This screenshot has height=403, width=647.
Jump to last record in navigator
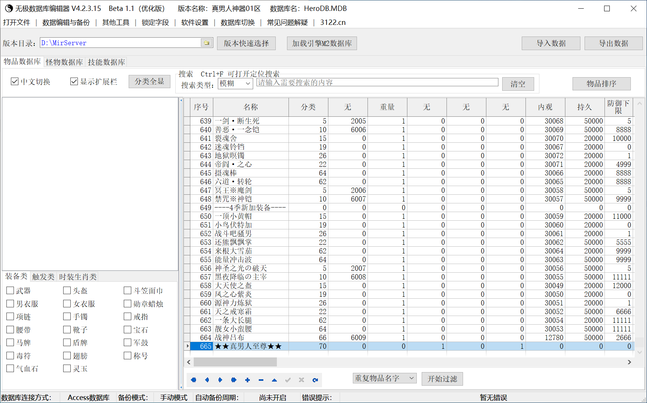click(x=234, y=380)
